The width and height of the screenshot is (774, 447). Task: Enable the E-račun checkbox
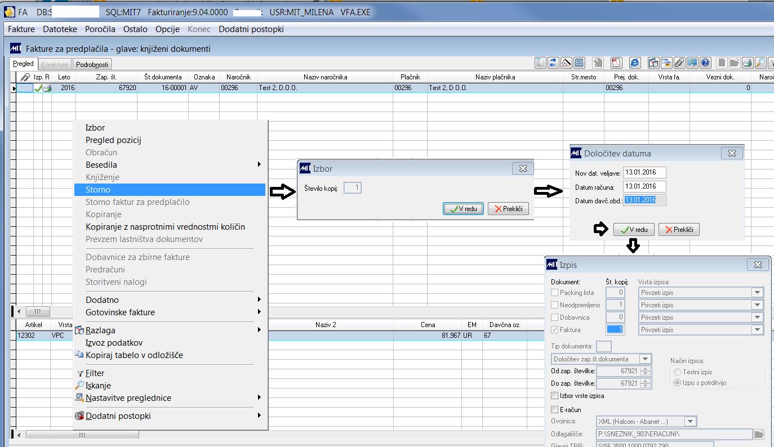pos(555,410)
